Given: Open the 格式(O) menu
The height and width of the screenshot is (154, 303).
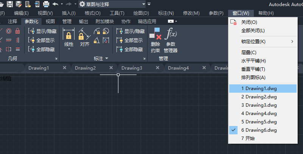Looking at the screenshot, I should [x=93, y=13].
